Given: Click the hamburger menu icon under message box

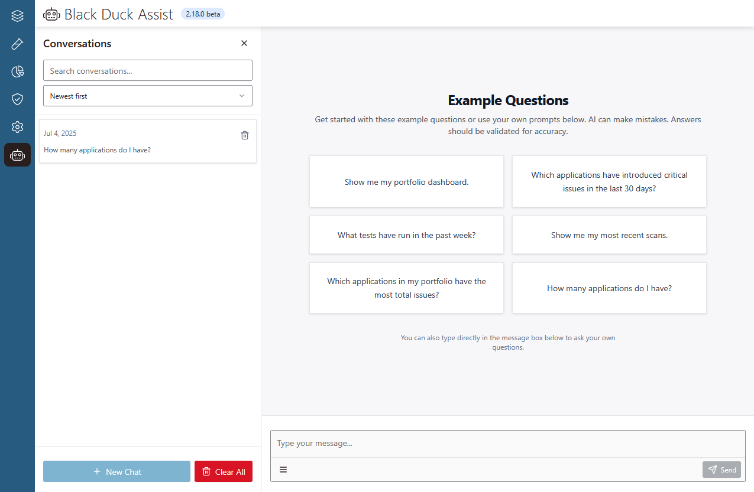Looking at the screenshot, I should 283,470.
